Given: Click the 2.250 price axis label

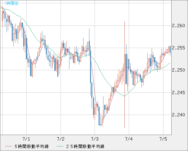Looking at the screenshot, I should (179, 70).
